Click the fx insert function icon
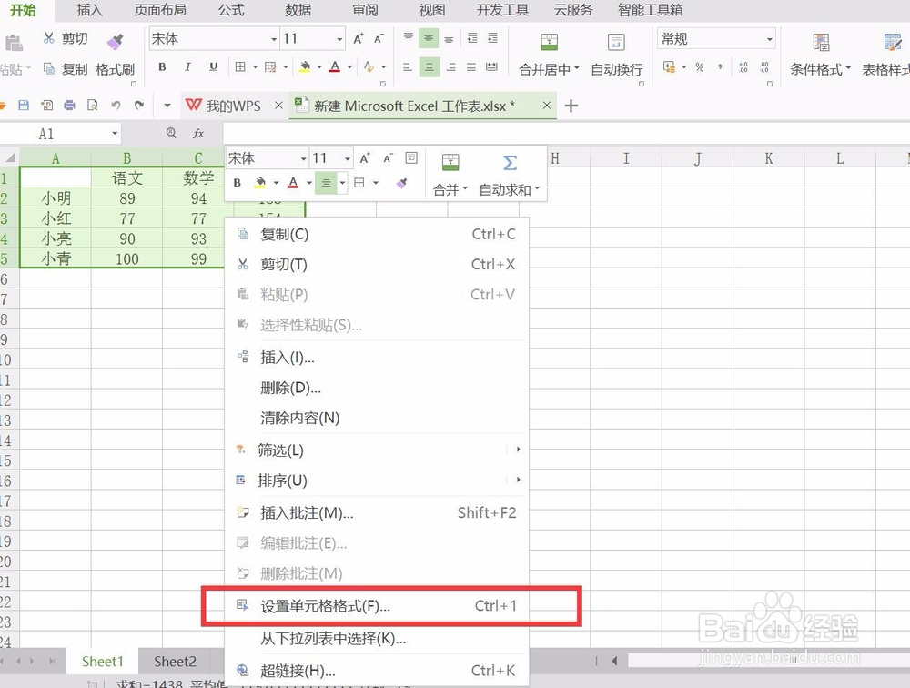This screenshot has width=910, height=688. [x=198, y=133]
